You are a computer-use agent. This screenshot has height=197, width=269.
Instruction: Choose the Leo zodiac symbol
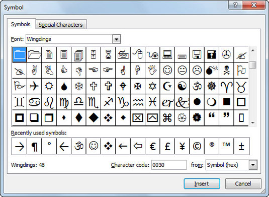point(49,102)
